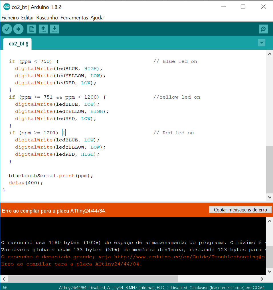Viewport: 273px width, 290px height.
Task: Click the highlighted opening brace after 1201)
Action: point(64,133)
